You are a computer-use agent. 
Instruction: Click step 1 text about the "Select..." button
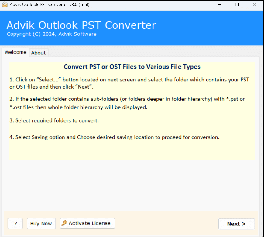[x=129, y=83]
